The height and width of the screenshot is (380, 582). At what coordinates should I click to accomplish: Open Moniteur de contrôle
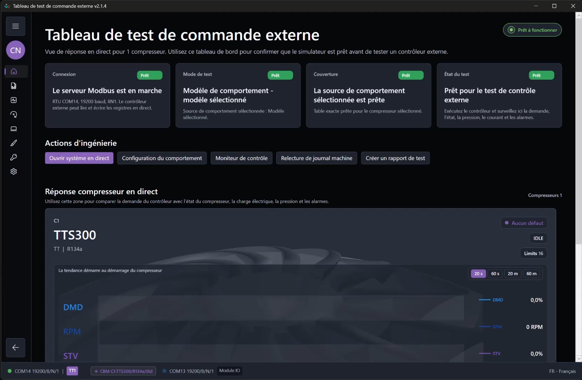[x=242, y=158]
